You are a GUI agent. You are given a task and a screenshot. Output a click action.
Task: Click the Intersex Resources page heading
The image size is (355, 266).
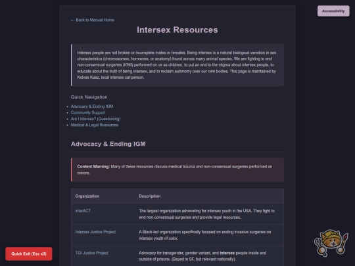pos(177,30)
